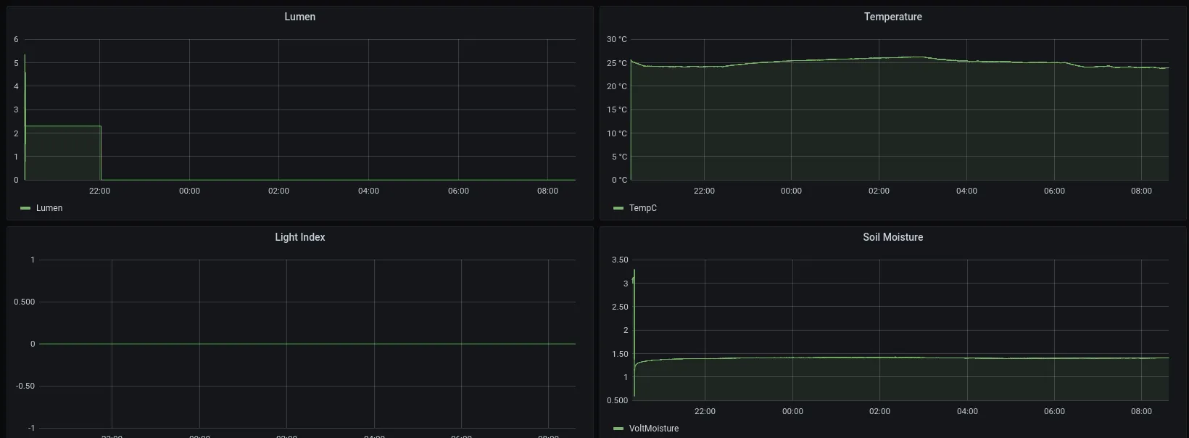Screen dimensions: 1189x438
Task: Click the 00:00 tick on Lumen chart
Action: pyautogui.click(x=189, y=191)
